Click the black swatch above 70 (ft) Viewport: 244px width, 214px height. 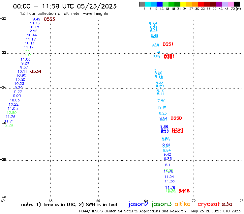tap(236, 4)
